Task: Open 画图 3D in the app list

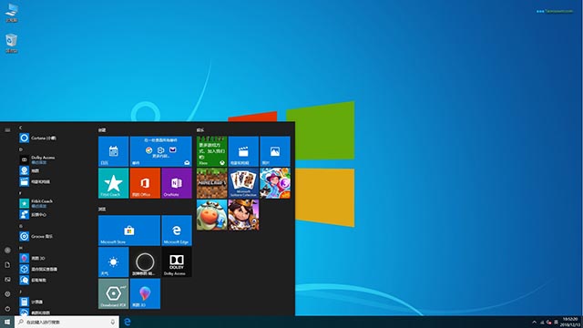Action: coord(56,258)
